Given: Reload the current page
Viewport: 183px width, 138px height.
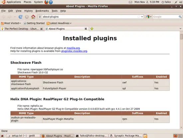Looking at the screenshot, I should (x=20, y=17).
